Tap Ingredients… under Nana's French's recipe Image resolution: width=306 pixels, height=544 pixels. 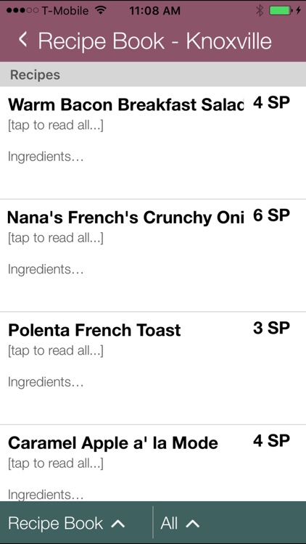click(x=46, y=270)
